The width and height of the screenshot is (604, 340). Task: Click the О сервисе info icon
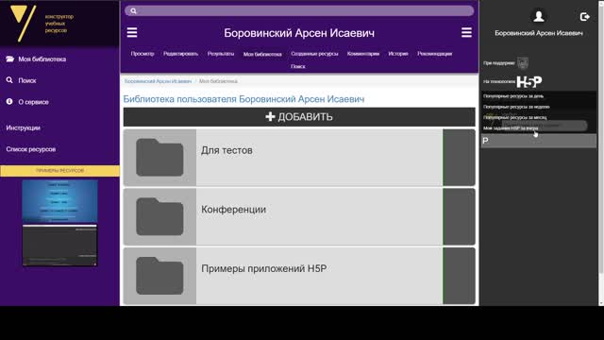9,102
